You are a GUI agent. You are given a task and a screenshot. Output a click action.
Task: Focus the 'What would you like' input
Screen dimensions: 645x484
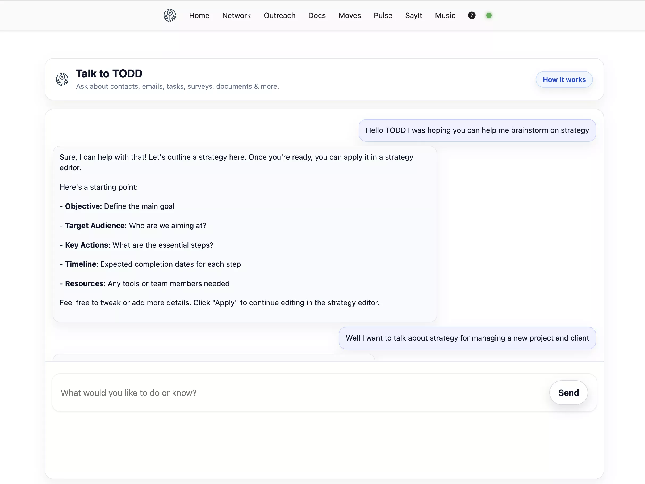[x=300, y=393]
